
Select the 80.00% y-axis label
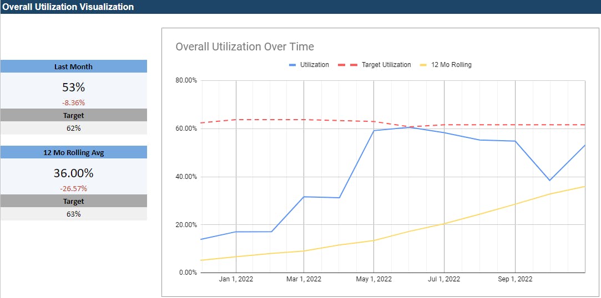[x=186, y=80]
